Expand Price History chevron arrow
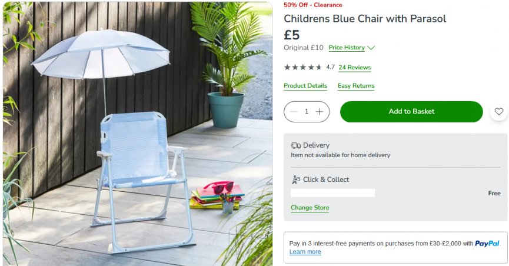The width and height of the screenshot is (509, 266). pos(371,48)
